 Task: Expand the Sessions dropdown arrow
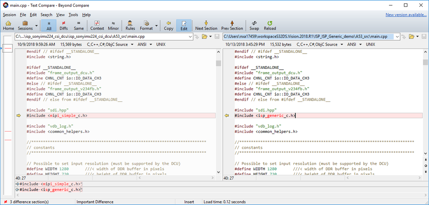(36, 26)
